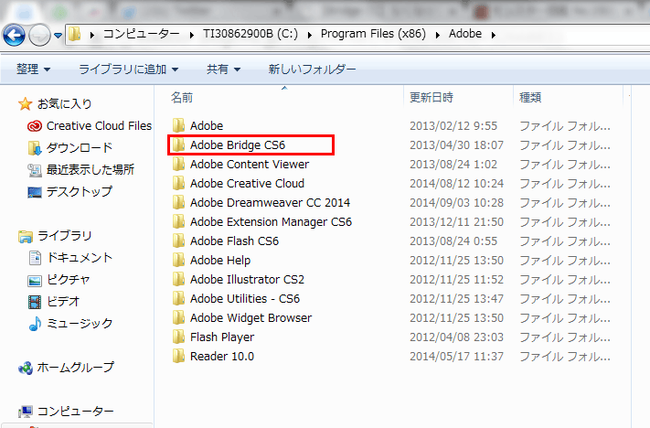
Task: Click the 新しいフォルダー button
Action: [x=312, y=69]
